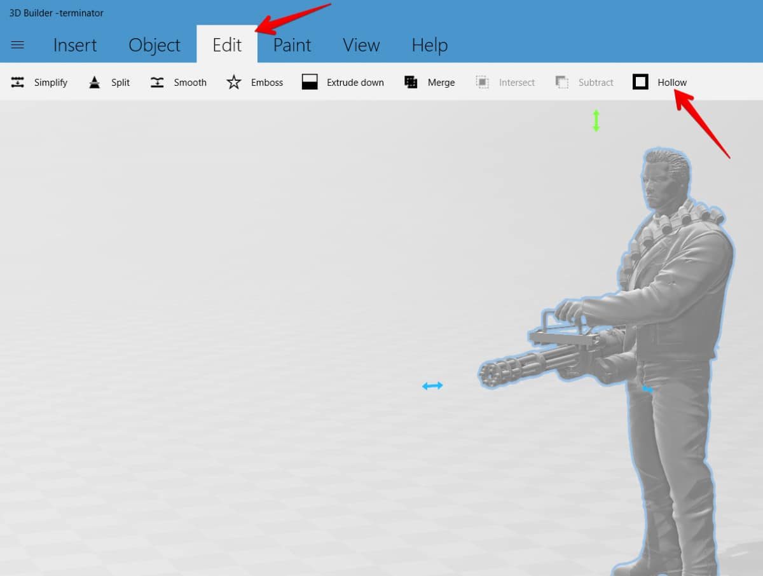This screenshot has height=576, width=763.
Task: Choose the Merge label
Action: coord(441,83)
